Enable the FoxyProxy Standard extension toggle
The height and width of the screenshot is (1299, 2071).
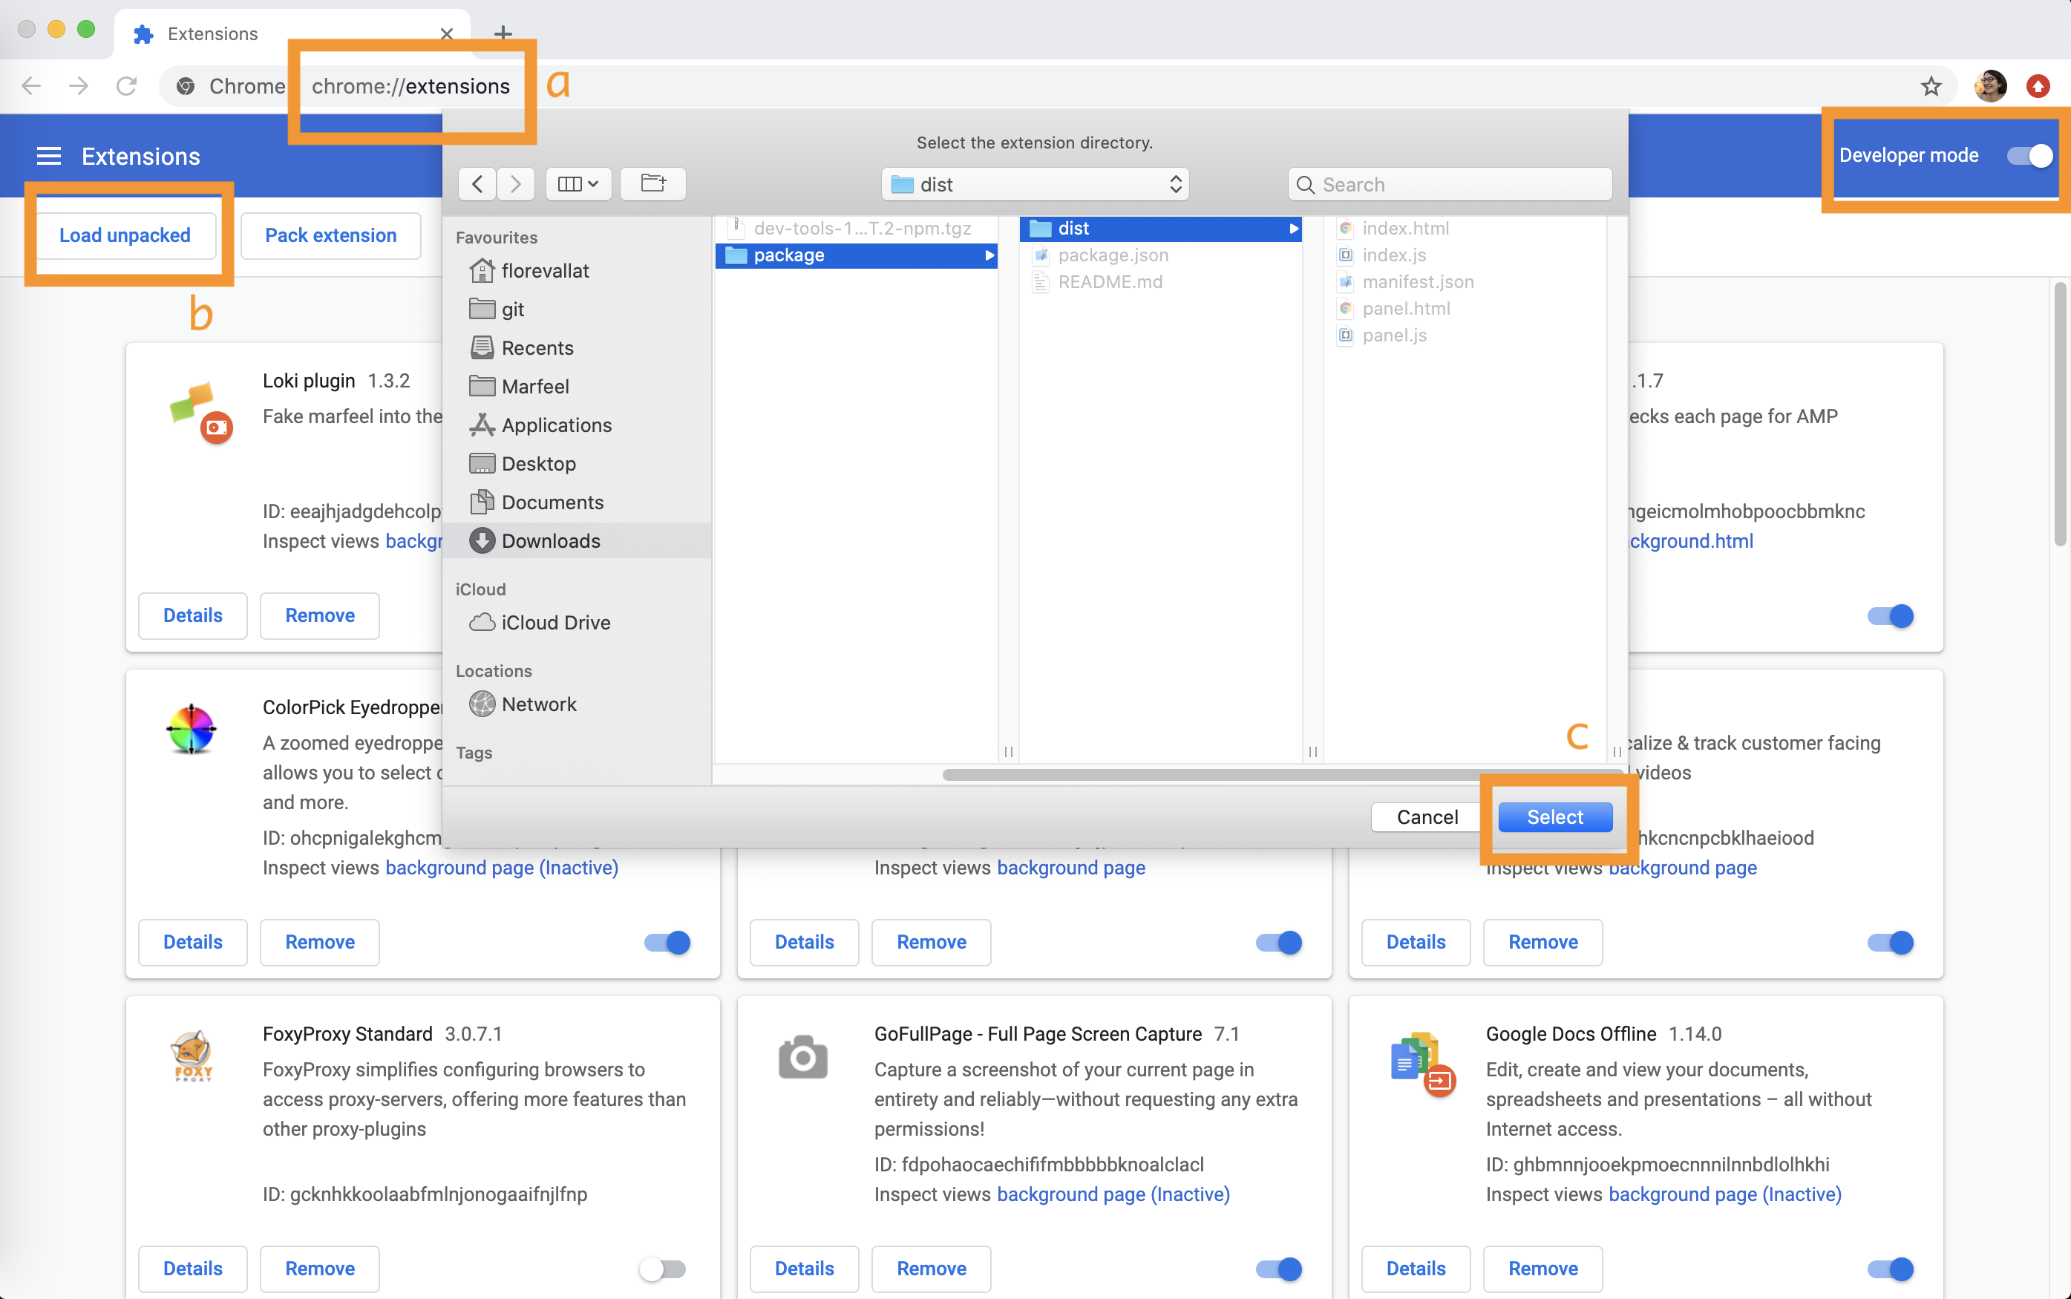[x=663, y=1269]
